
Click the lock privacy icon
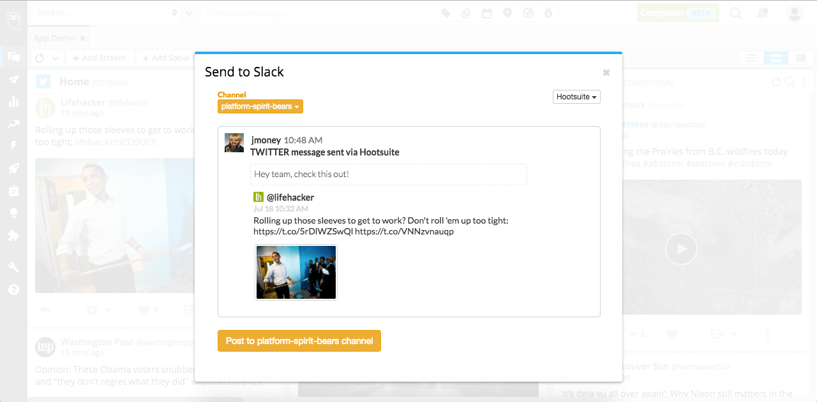(548, 13)
